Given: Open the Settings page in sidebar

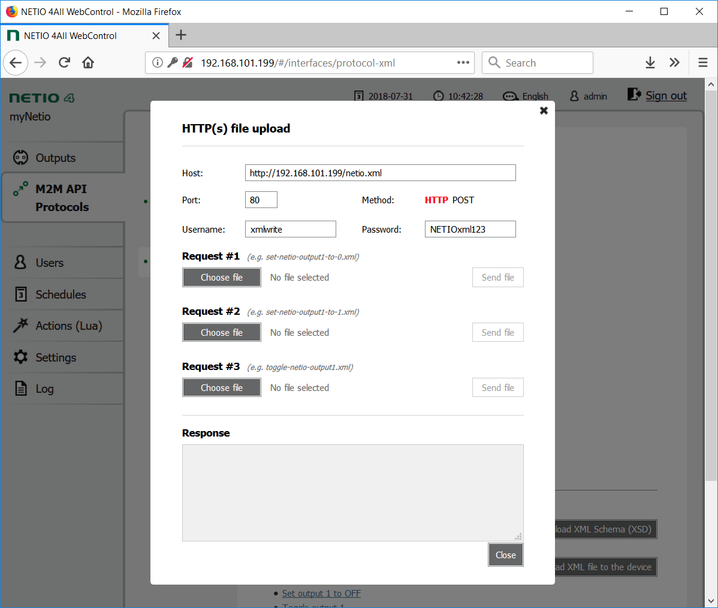Looking at the screenshot, I should (x=63, y=357).
